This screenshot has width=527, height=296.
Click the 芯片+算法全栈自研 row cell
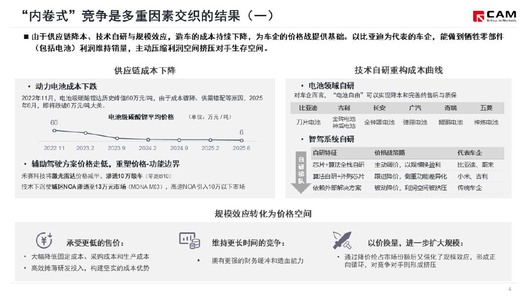pyautogui.click(x=338, y=165)
